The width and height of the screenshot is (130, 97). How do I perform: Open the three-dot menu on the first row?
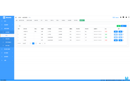pos(123,32)
